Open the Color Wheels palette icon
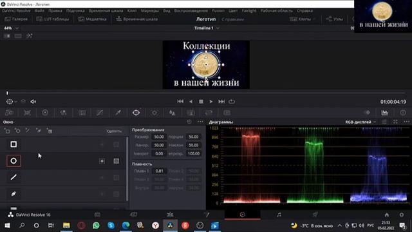 [45, 113]
